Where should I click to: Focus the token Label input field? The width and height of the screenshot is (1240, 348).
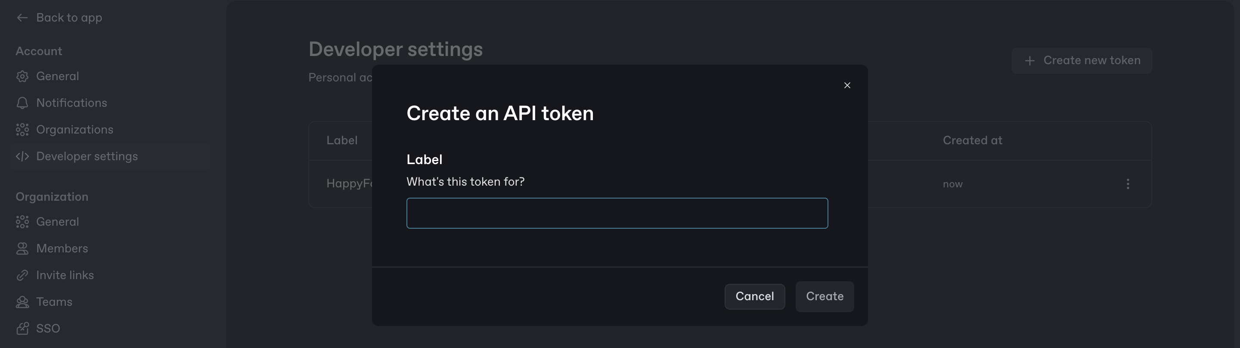[617, 213]
